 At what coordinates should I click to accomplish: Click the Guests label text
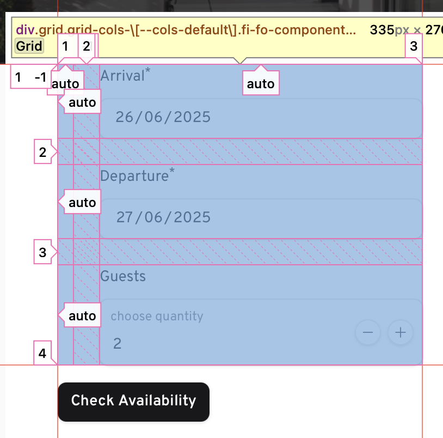[123, 276]
